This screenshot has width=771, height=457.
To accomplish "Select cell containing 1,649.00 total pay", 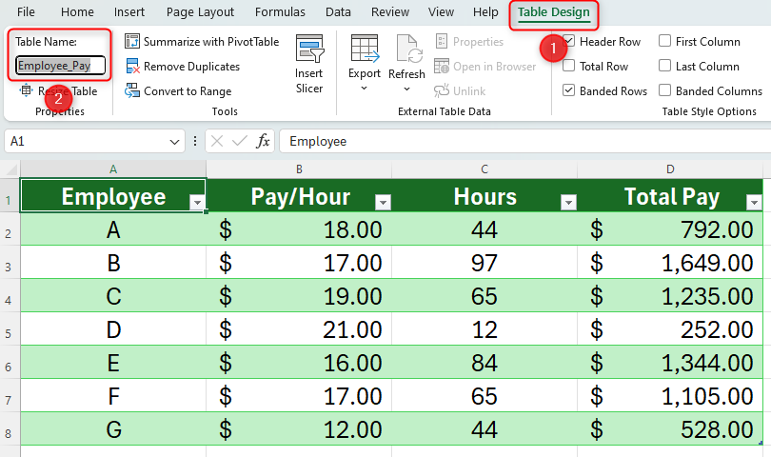I will pyautogui.click(x=671, y=263).
